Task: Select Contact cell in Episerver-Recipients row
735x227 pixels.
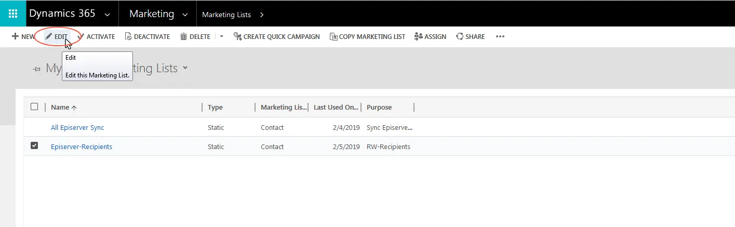Action: (x=272, y=146)
